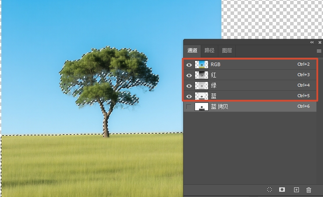The width and height of the screenshot is (323, 197).
Task: Hide the 蓝 channel eye icon
Action: (x=189, y=96)
